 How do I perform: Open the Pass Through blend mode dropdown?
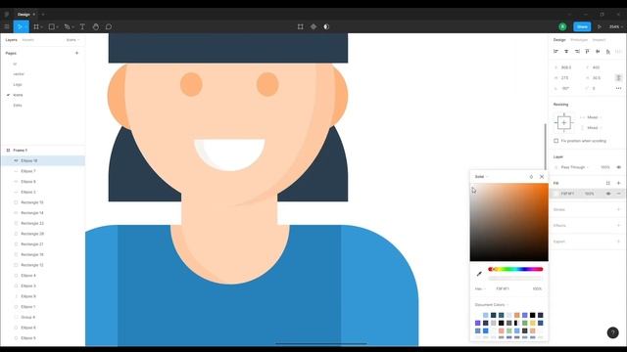(x=575, y=167)
